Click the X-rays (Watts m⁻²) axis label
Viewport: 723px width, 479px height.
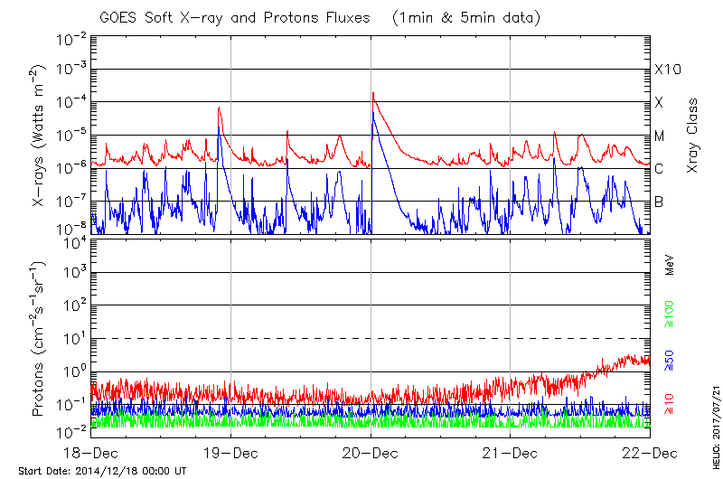(x=41, y=136)
